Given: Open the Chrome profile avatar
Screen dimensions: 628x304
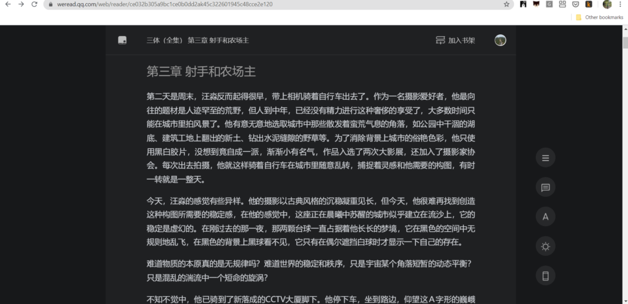Looking at the screenshot, I should tap(607, 4).
